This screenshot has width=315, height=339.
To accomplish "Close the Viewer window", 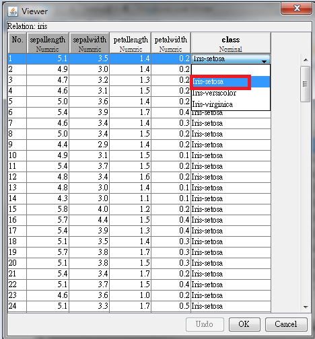I will coord(296,9).
